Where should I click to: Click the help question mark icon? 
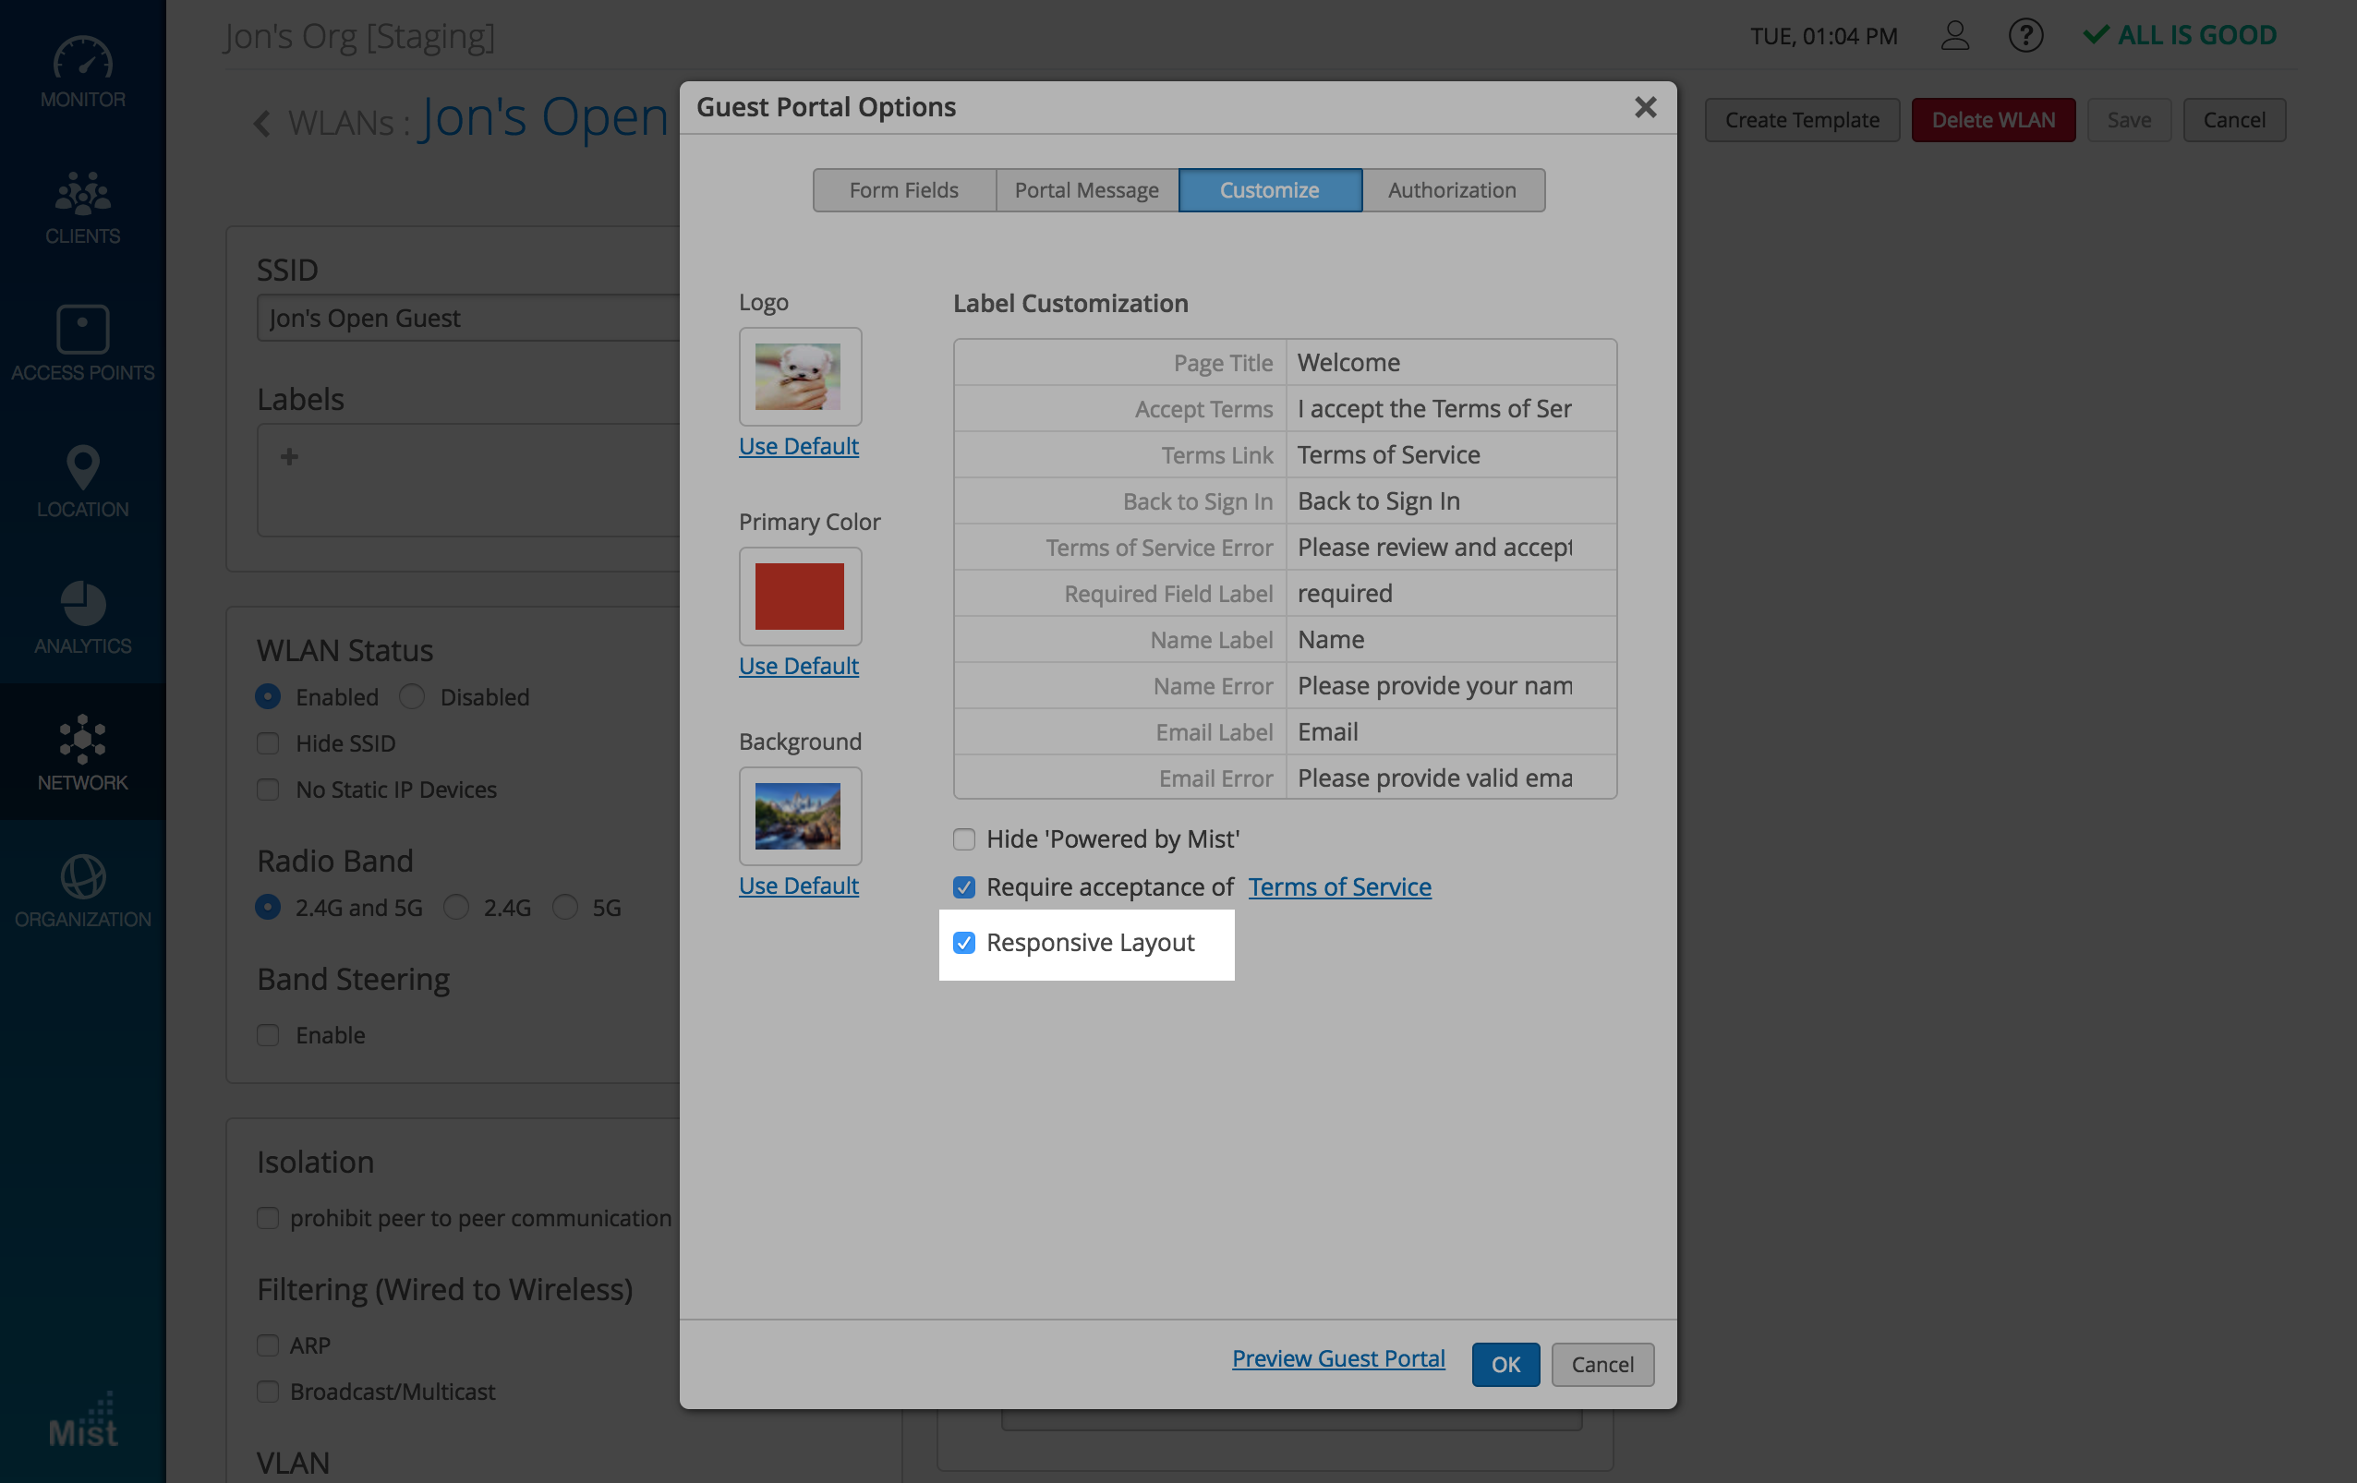(2025, 36)
